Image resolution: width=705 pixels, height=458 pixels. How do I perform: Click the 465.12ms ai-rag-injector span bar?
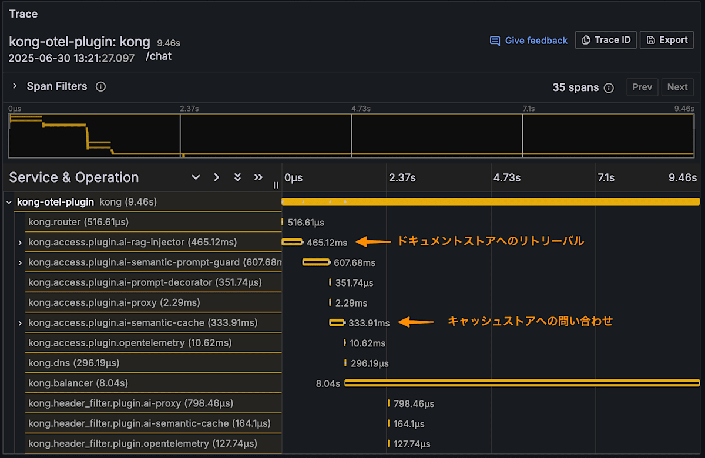(x=292, y=242)
